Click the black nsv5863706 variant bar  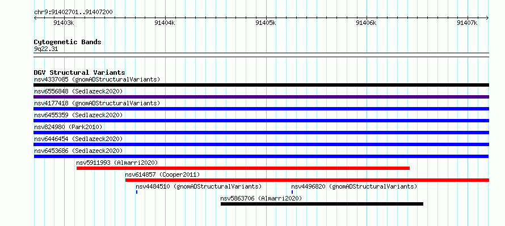pos(322,204)
